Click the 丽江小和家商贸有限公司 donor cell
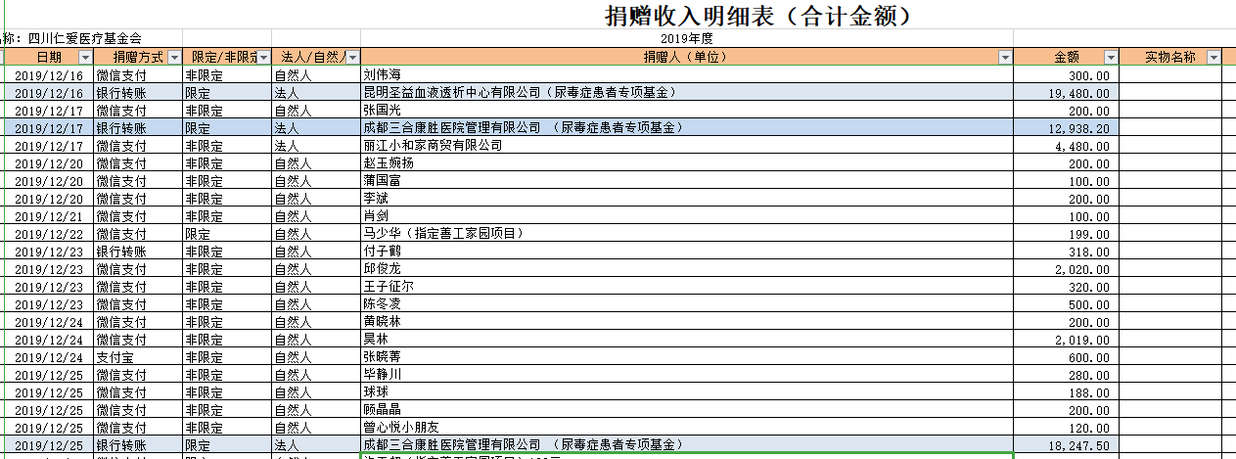Image resolution: width=1236 pixels, height=459 pixels. (433, 145)
